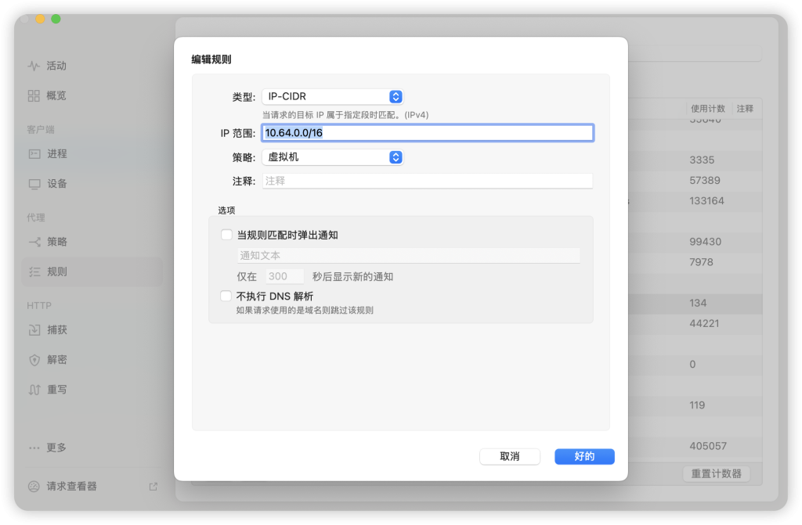The image size is (802, 525).
Task: Click the 更多 ellipsis icon
Action: (34, 448)
